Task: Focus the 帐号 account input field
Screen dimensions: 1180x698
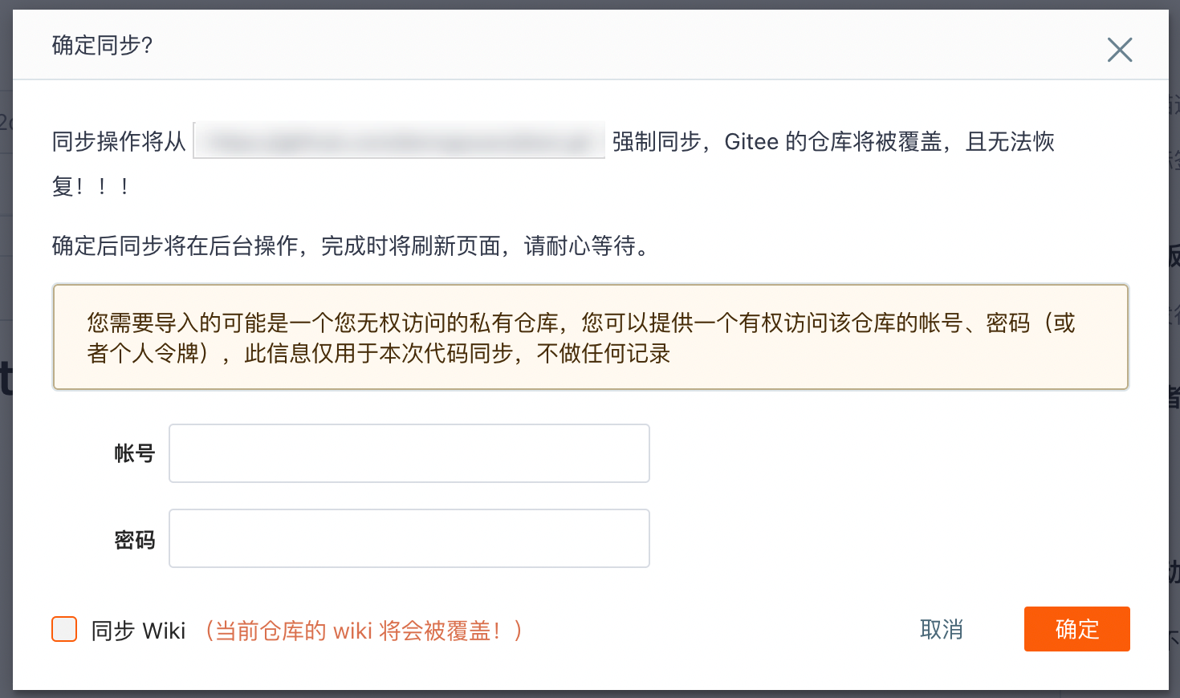Action: 409,453
